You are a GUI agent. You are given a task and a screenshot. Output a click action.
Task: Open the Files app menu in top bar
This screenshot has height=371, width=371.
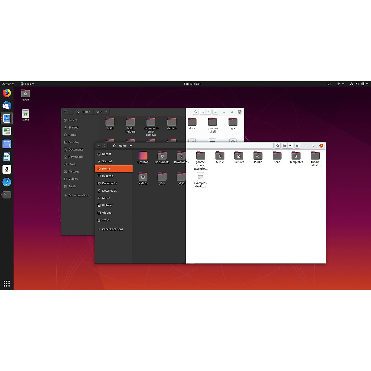pyautogui.click(x=27, y=84)
